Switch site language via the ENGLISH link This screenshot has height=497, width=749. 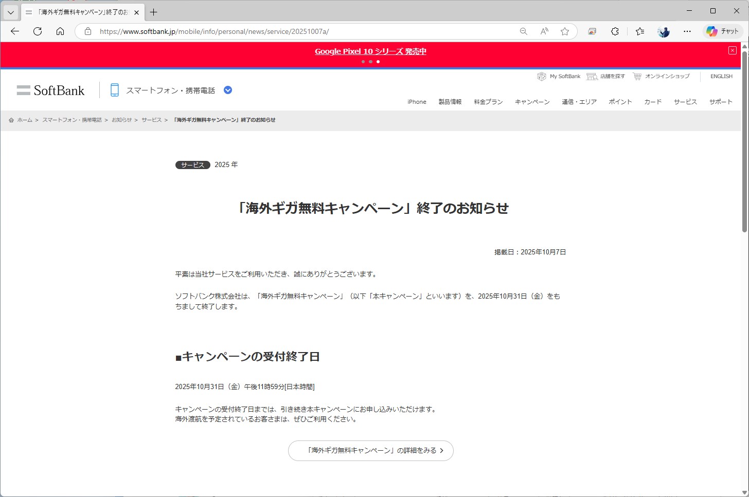click(721, 76)
